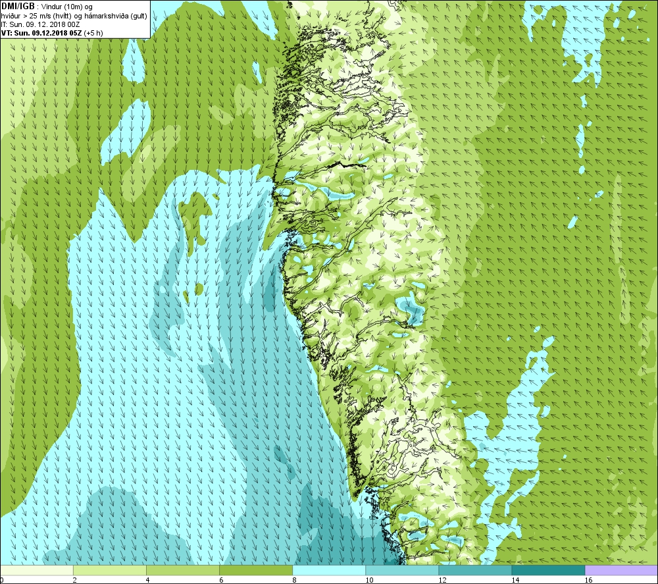
Task: Click the medium green 4–6 legend swatch
Action: click(183, 570)
